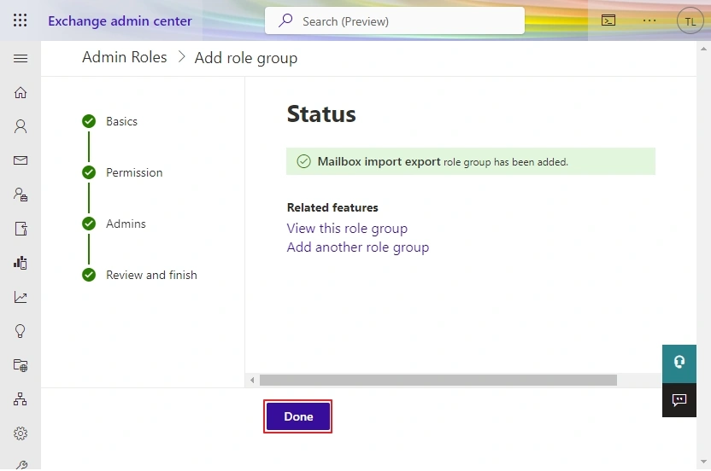711x471 pixels.
Task: Open the help headset support button
Action: pos(679,363)
